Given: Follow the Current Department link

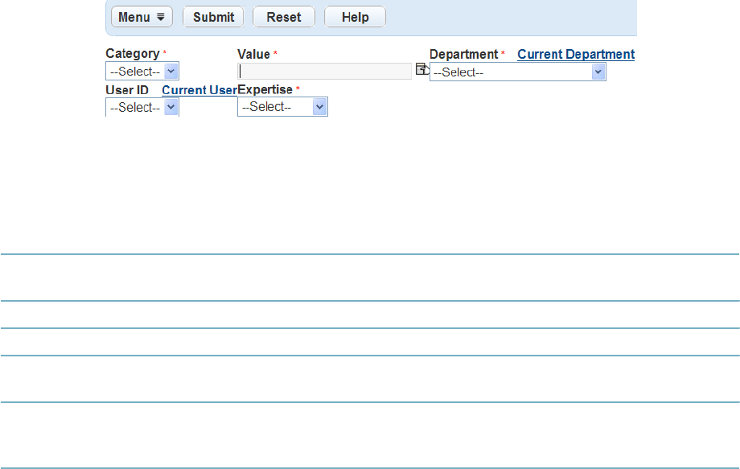Looking at the screenshot, I should [x=576, y=54].
